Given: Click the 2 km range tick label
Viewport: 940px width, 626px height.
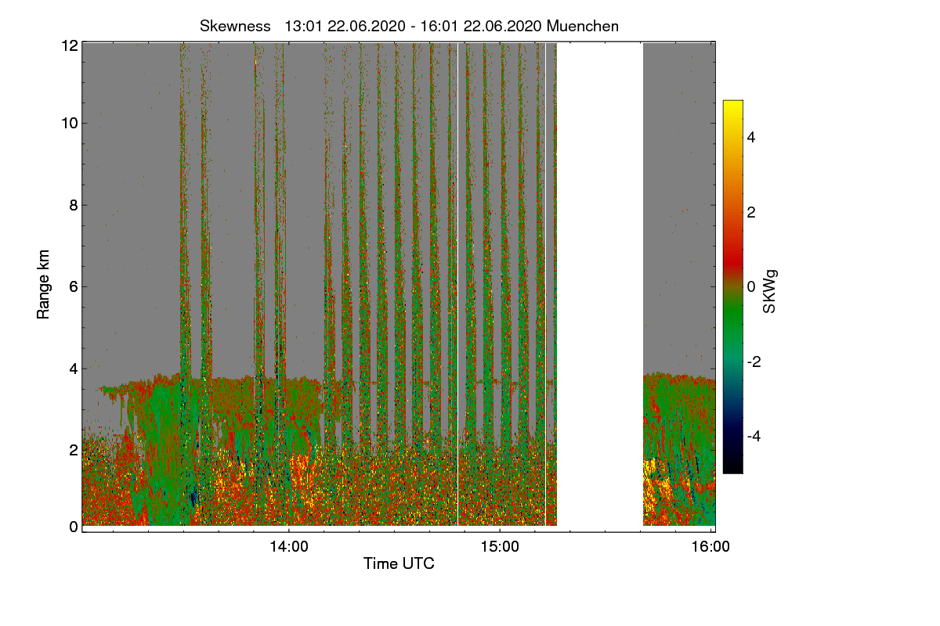Looking at the screenshot, I should 74,449.
